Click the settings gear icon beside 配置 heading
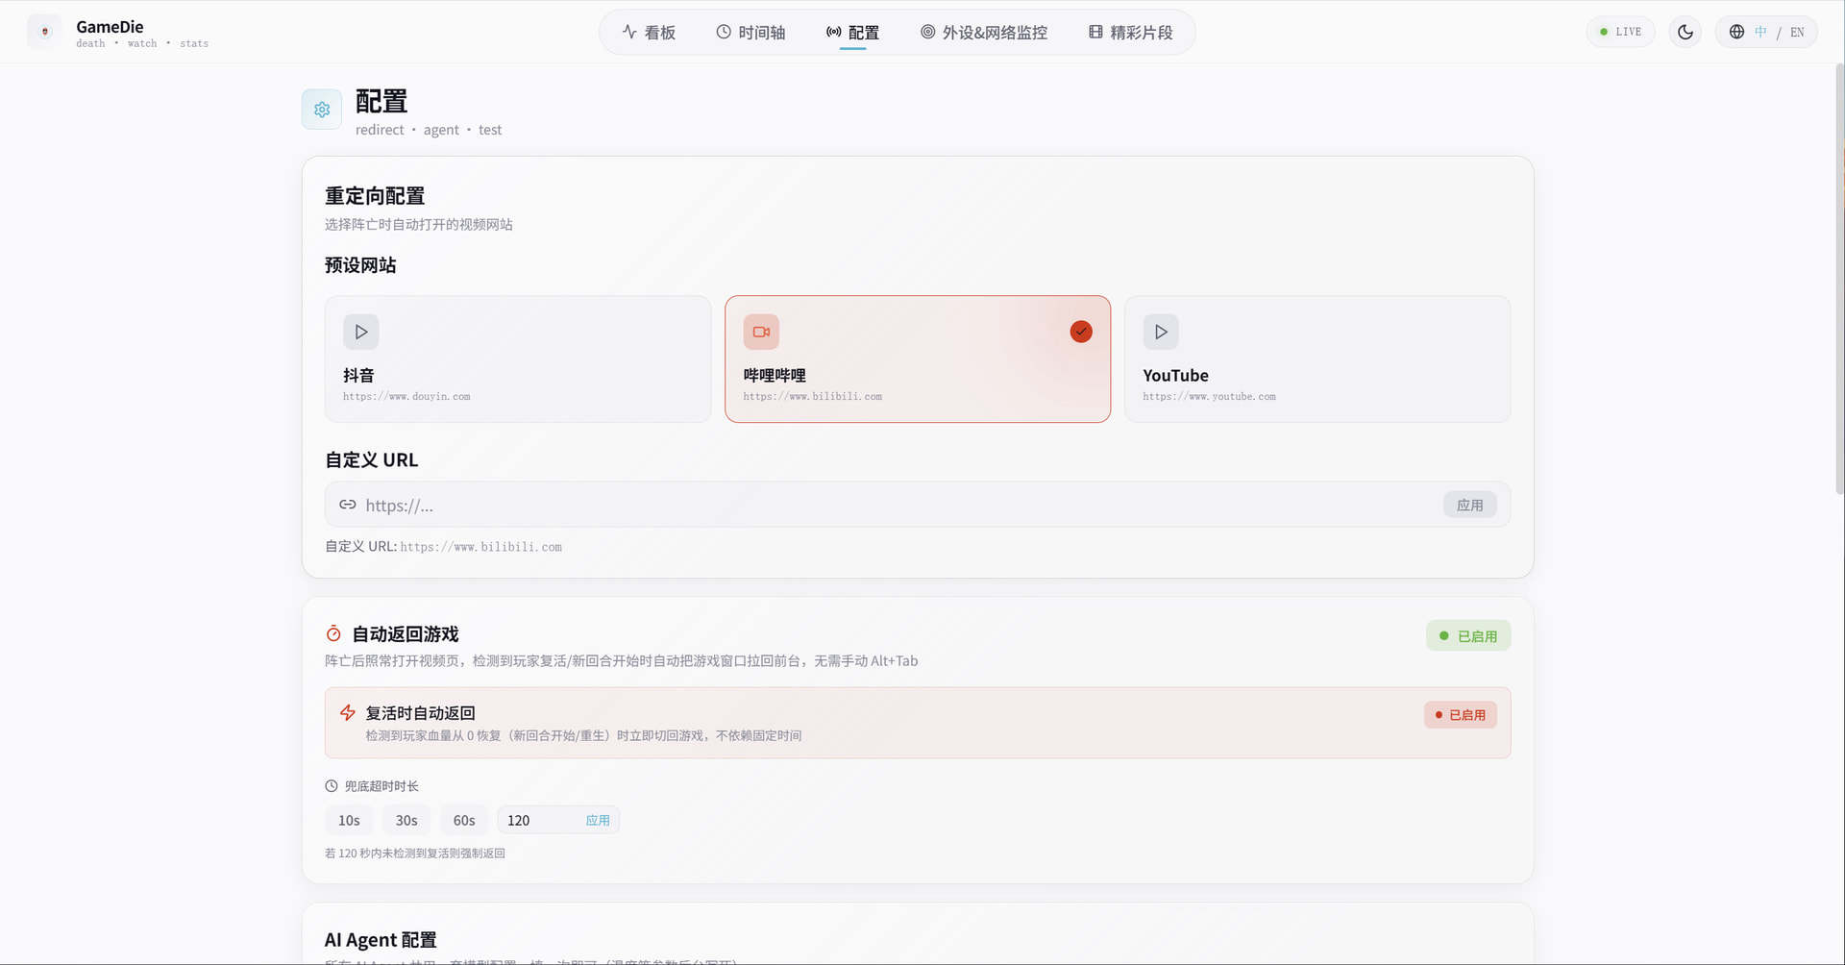The image size is (1845, 965). point(322,110)
